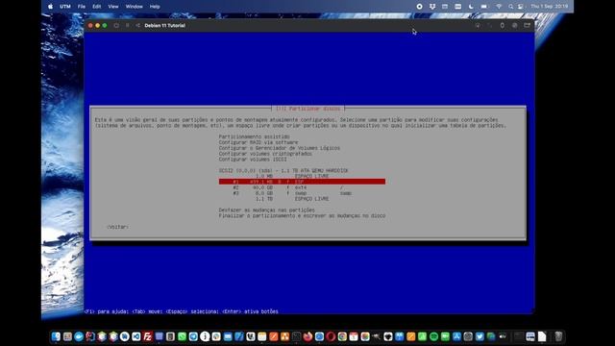Select the #3 8.0 GB swap partition row
615x346 pixels.
pyautogui.click(x=292, y=193)
